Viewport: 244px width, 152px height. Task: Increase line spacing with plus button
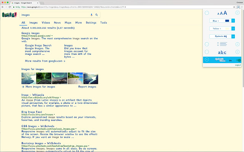[x=237, y=44]
